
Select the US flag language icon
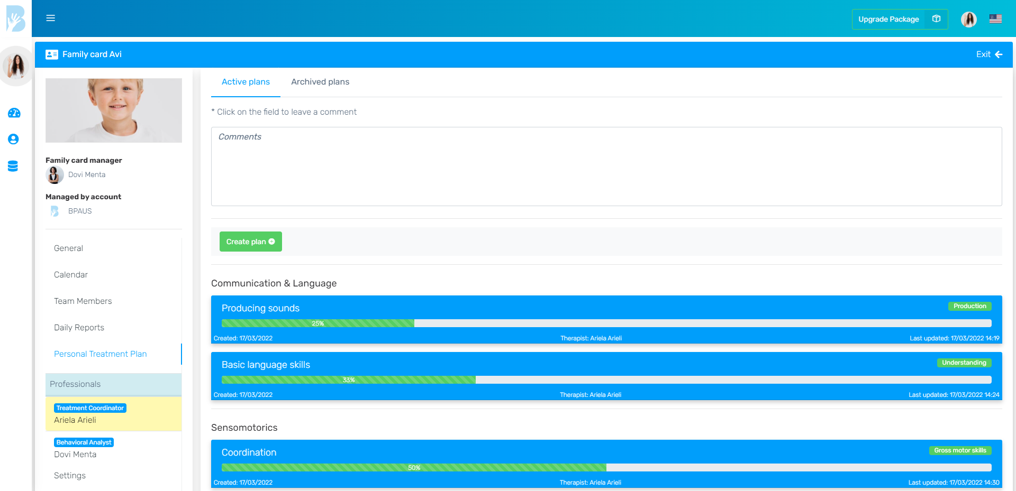point(995,18)
